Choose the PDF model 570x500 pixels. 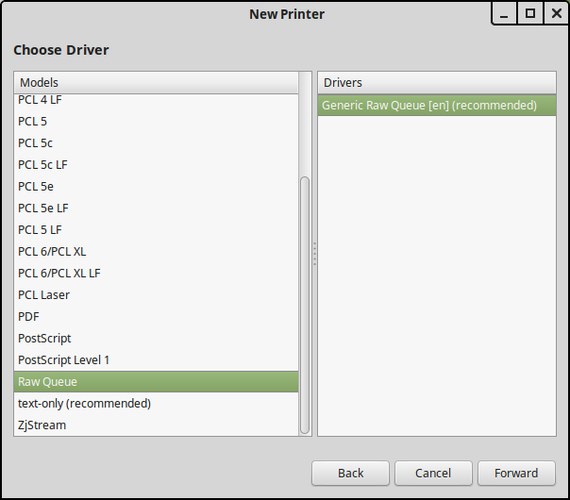point(28,316)
